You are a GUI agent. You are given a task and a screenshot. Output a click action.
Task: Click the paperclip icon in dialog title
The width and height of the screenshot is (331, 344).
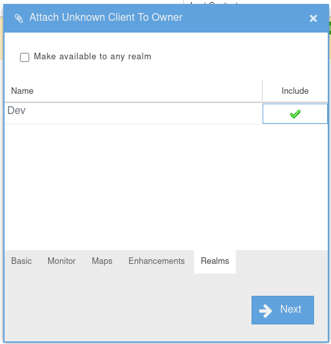19,18
